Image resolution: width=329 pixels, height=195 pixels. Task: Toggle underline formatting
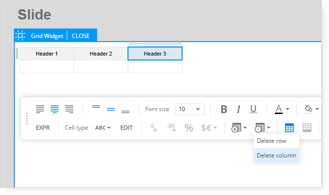[253, 109]
